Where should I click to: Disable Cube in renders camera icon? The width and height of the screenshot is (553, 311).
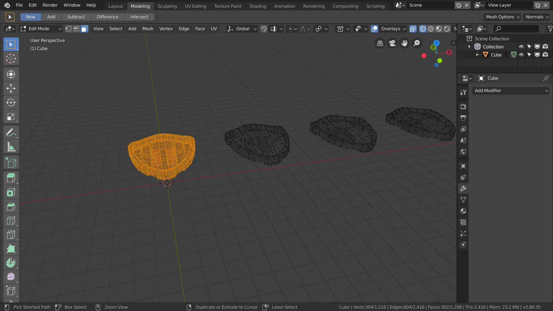tap(545, 55)
